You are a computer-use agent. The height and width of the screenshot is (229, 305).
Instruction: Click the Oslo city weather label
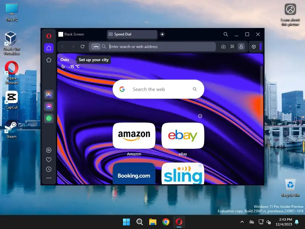[65, 60]
